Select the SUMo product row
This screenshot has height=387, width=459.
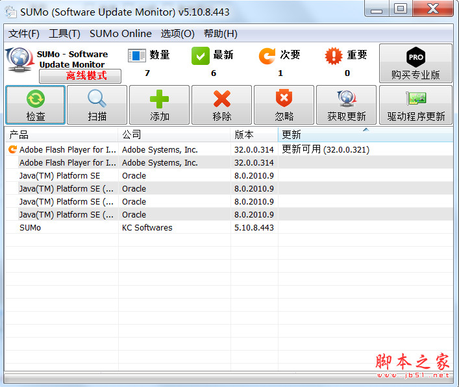229,227
